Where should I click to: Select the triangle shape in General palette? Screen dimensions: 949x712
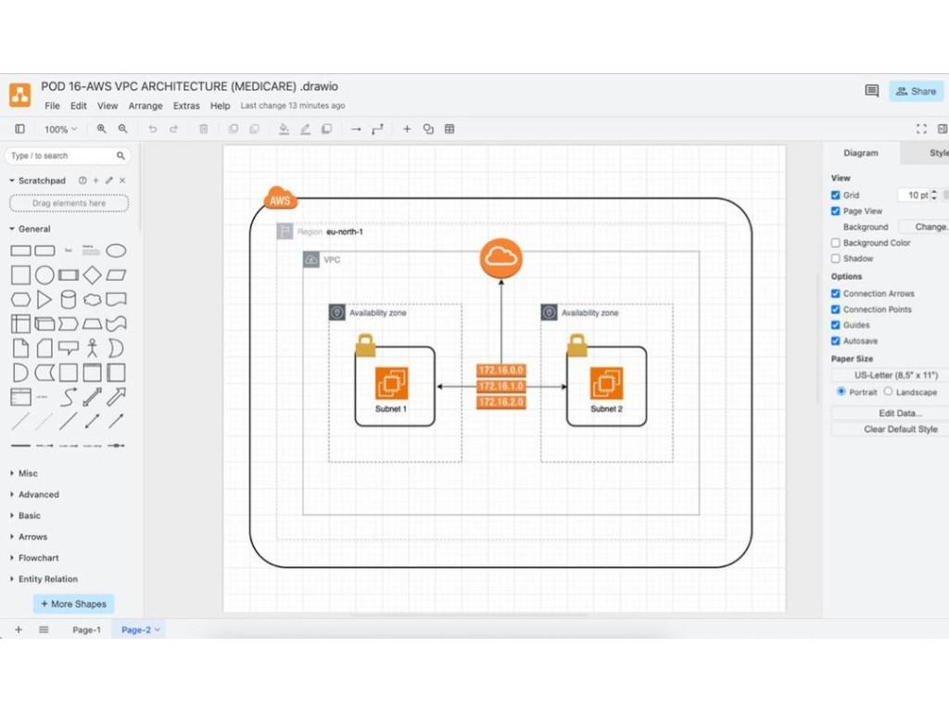44,299
